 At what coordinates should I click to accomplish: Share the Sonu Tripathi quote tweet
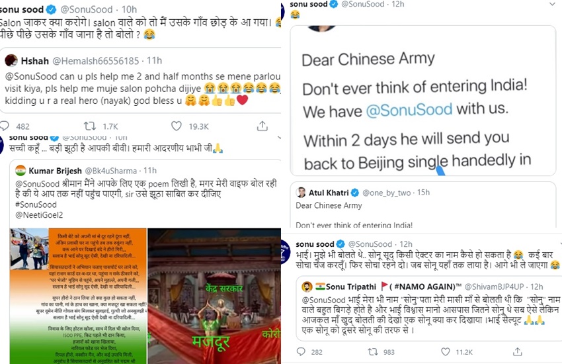coord(517,351)
